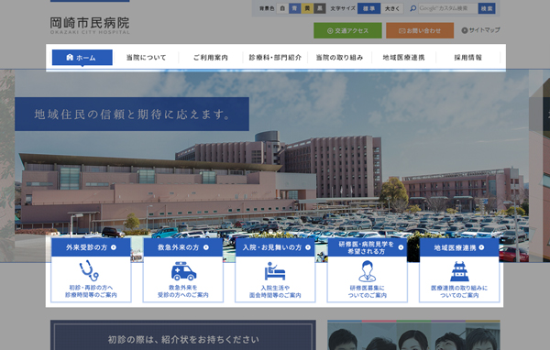This screenshot has height=350, width=550.
Task: Click the plus icon on 研修医・病院見学を希望される方 header
Action: coord(401,247)
